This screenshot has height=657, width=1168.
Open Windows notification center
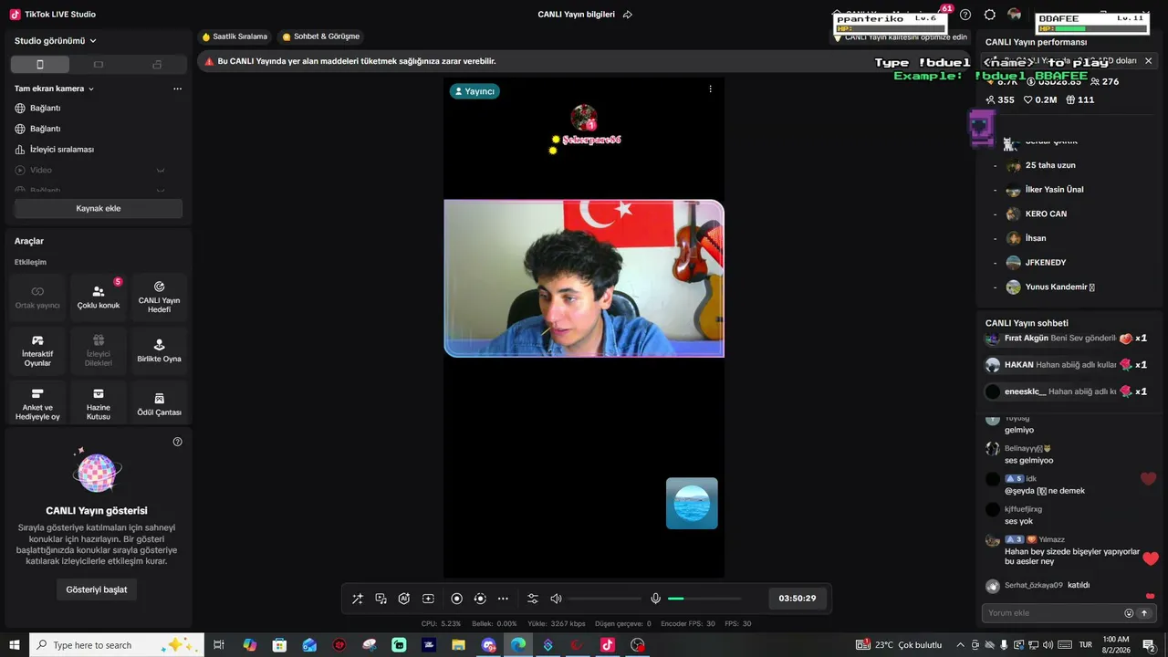1149,645
